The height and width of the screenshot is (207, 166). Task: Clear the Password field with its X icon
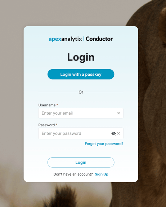(x=118, y=133)
